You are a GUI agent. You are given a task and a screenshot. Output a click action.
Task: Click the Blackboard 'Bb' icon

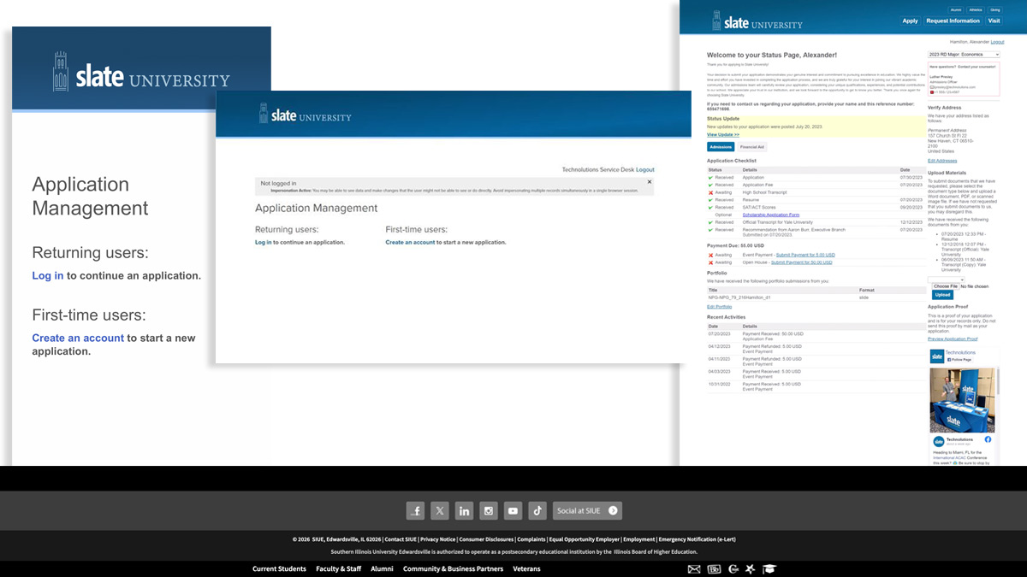click(713, 569)
